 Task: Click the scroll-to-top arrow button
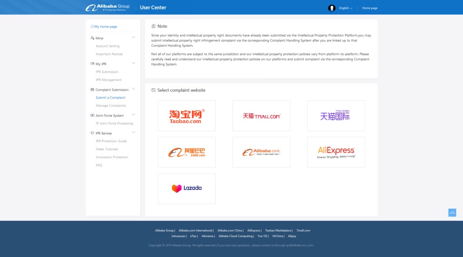[x=452, y=212]
